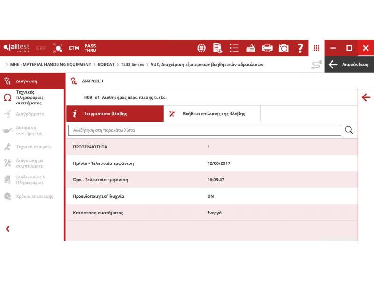Open the apps grid menu icon
Screen dimensions: 374x281
point(316,48)
